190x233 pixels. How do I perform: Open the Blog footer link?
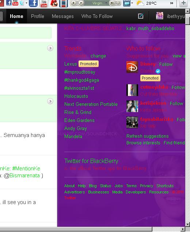tap(93, 186)
